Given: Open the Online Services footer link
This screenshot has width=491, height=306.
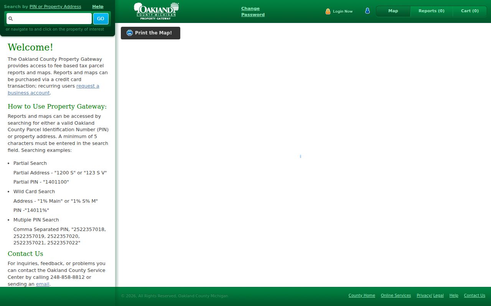Looking at the screenshot, I should point(396,296).
